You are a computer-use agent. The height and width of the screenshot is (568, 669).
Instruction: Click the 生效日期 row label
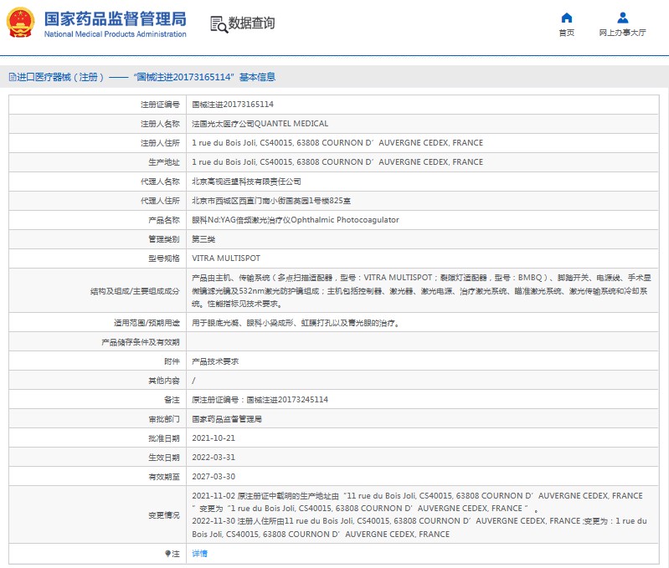(x=164, y=458)
